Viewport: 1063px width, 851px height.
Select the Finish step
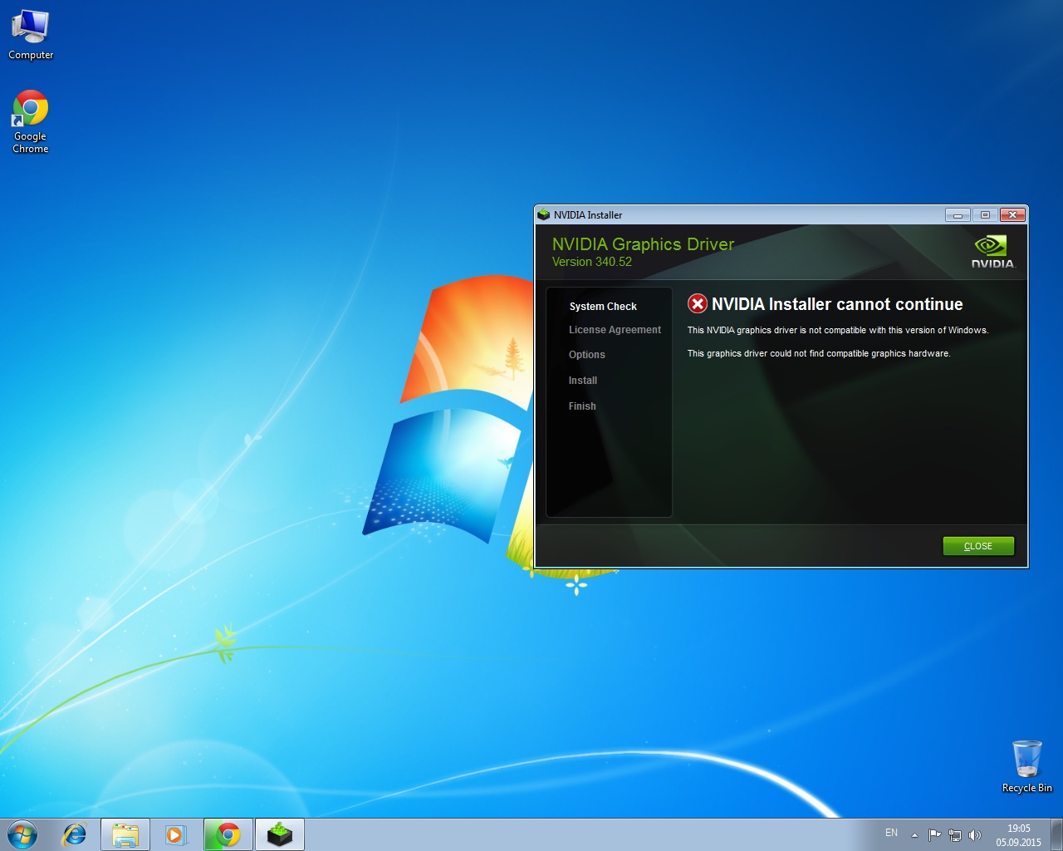(582, 406)
